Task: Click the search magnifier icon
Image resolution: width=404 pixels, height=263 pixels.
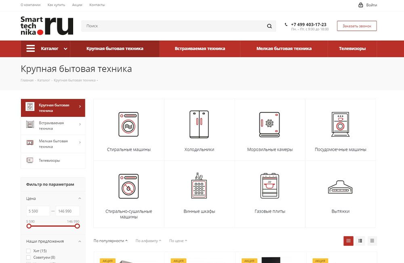Action: [x=269, y=26]
